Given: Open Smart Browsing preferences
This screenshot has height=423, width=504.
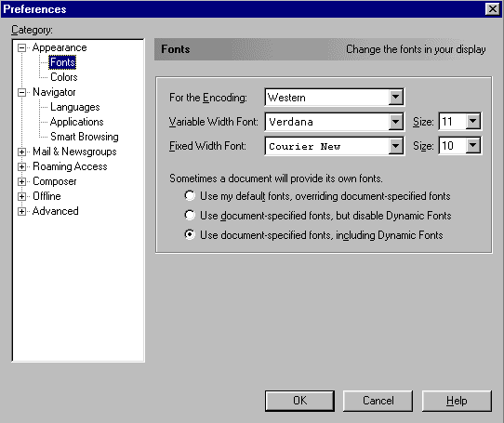Looking at the screenshot, I should (x=85, y=137).
